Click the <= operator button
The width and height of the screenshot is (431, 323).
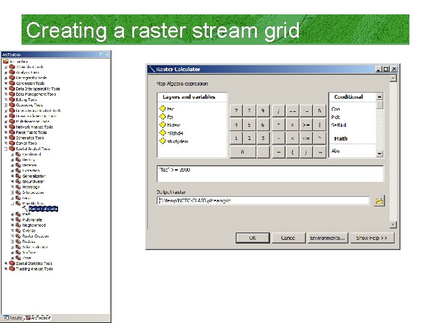tap(306, 138)
